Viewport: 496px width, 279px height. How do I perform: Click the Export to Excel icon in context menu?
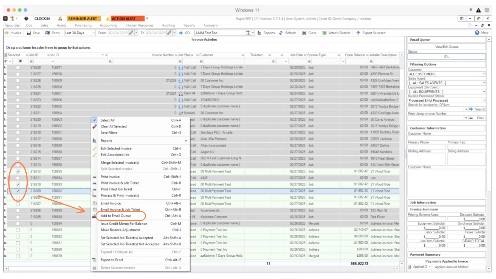pyautogui.click(x=95, y=260)
